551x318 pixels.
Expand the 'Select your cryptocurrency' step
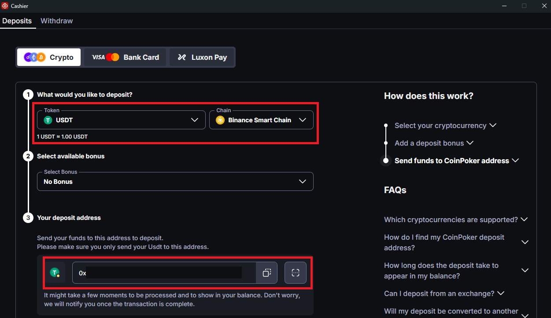(x=445, y=125)
